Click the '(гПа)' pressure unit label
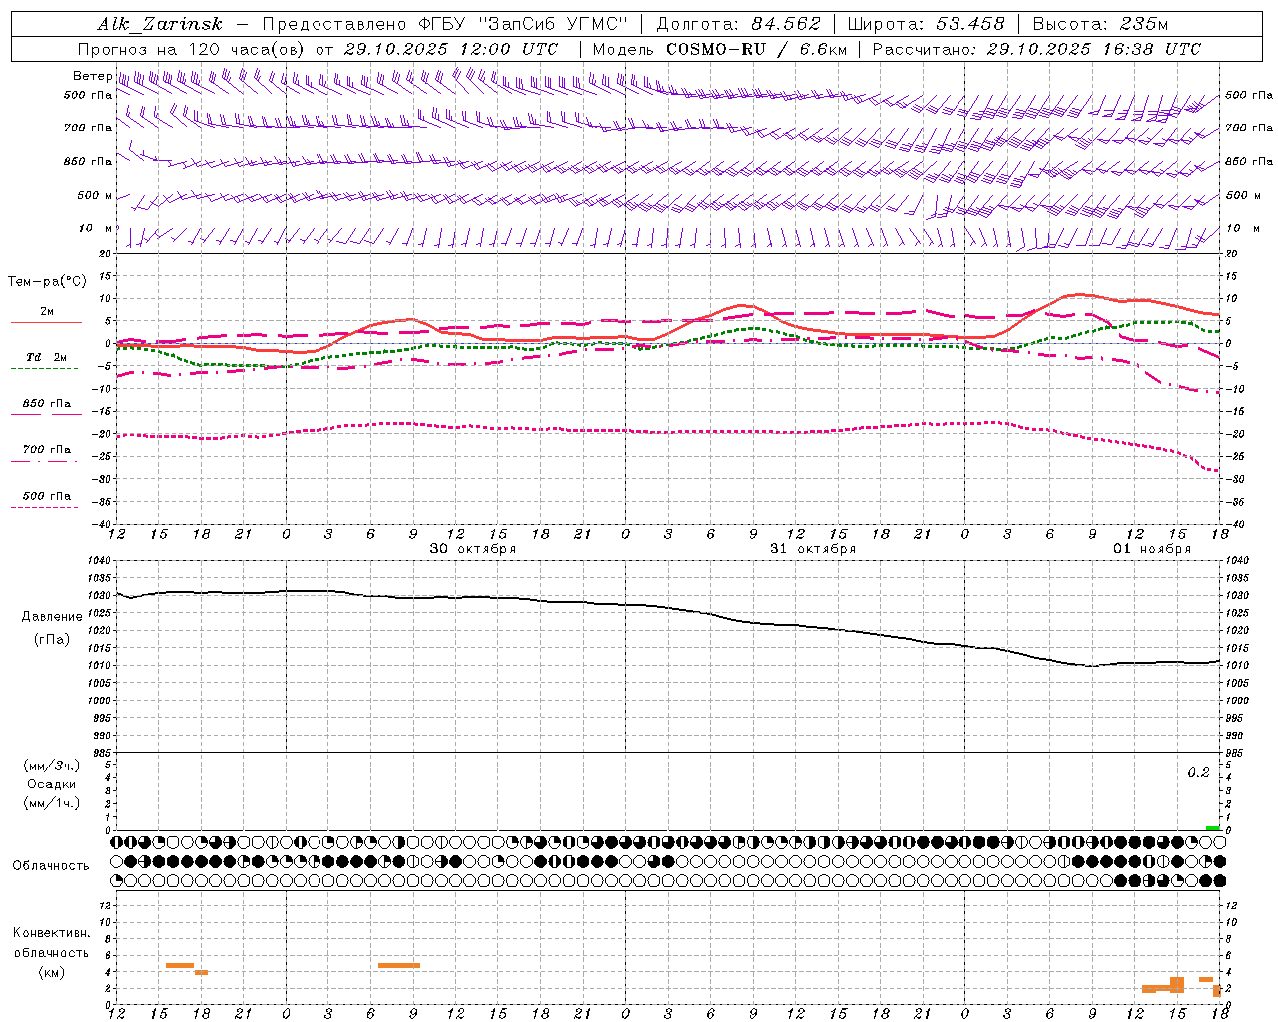The height and width of the screenshot is (1022, 1278). (52, 640)
